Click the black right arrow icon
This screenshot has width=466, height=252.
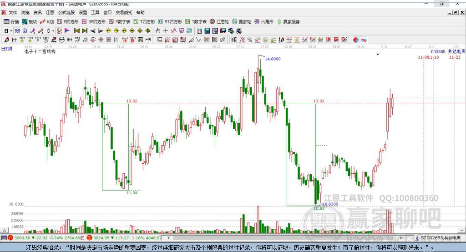point(101,31)
